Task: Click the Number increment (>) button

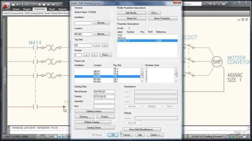Action: point(94,55)
